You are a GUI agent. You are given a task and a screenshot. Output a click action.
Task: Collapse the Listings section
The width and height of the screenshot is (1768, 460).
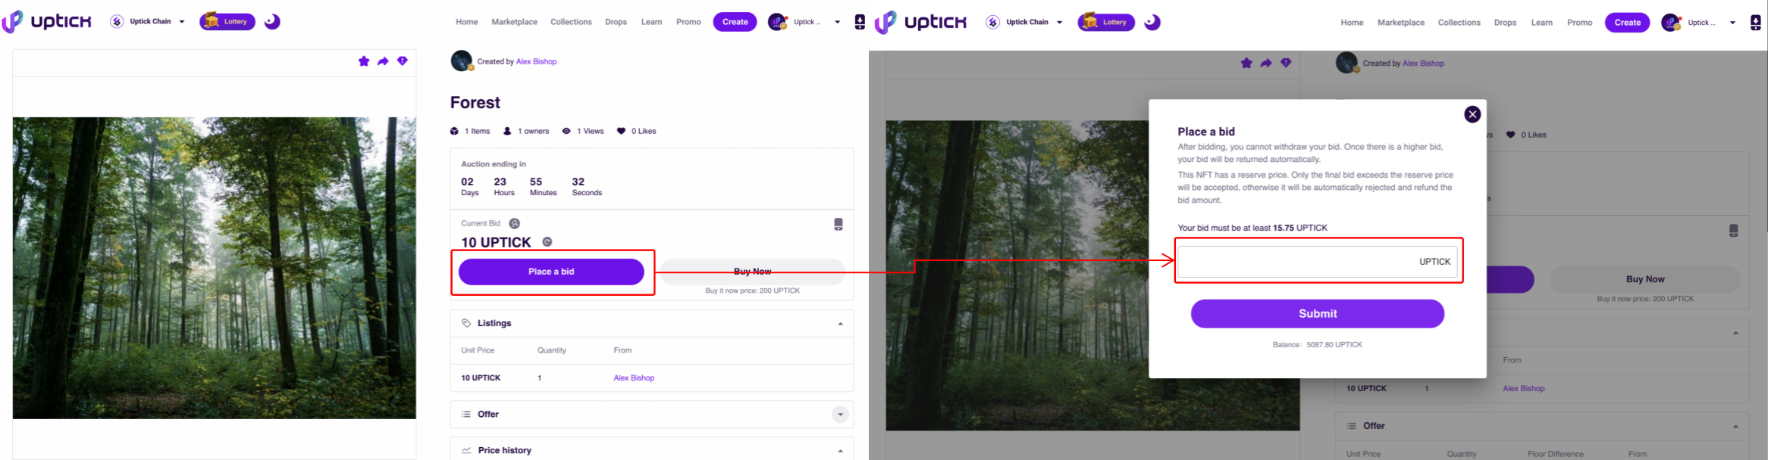840,324
